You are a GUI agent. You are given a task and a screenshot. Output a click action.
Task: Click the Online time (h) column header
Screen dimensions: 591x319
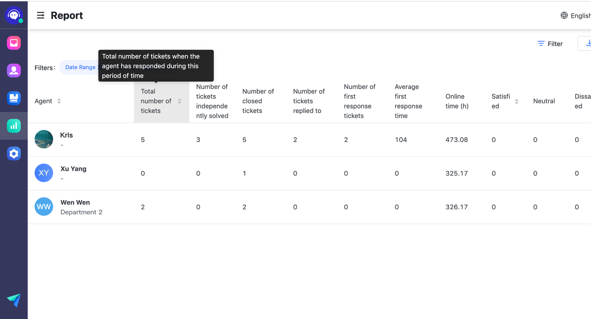tap(455, 101)
